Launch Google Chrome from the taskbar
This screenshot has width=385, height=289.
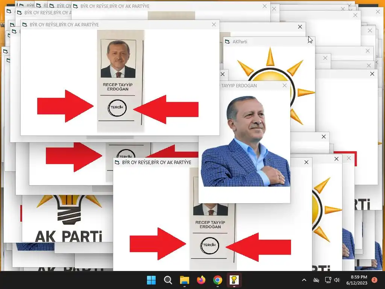tap(218, 280)
